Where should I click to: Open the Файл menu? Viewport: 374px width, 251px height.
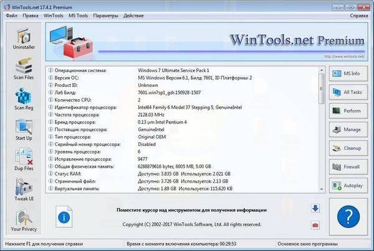point(11,14)
